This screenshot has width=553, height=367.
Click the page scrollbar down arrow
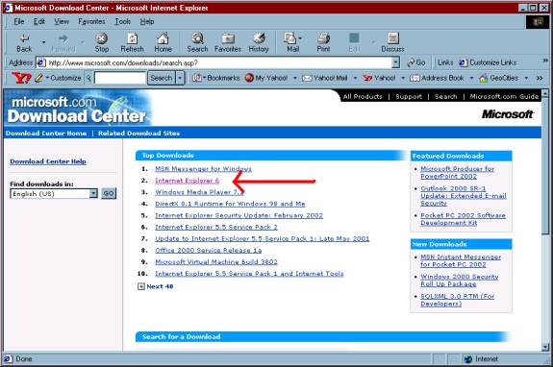point(545,347)
